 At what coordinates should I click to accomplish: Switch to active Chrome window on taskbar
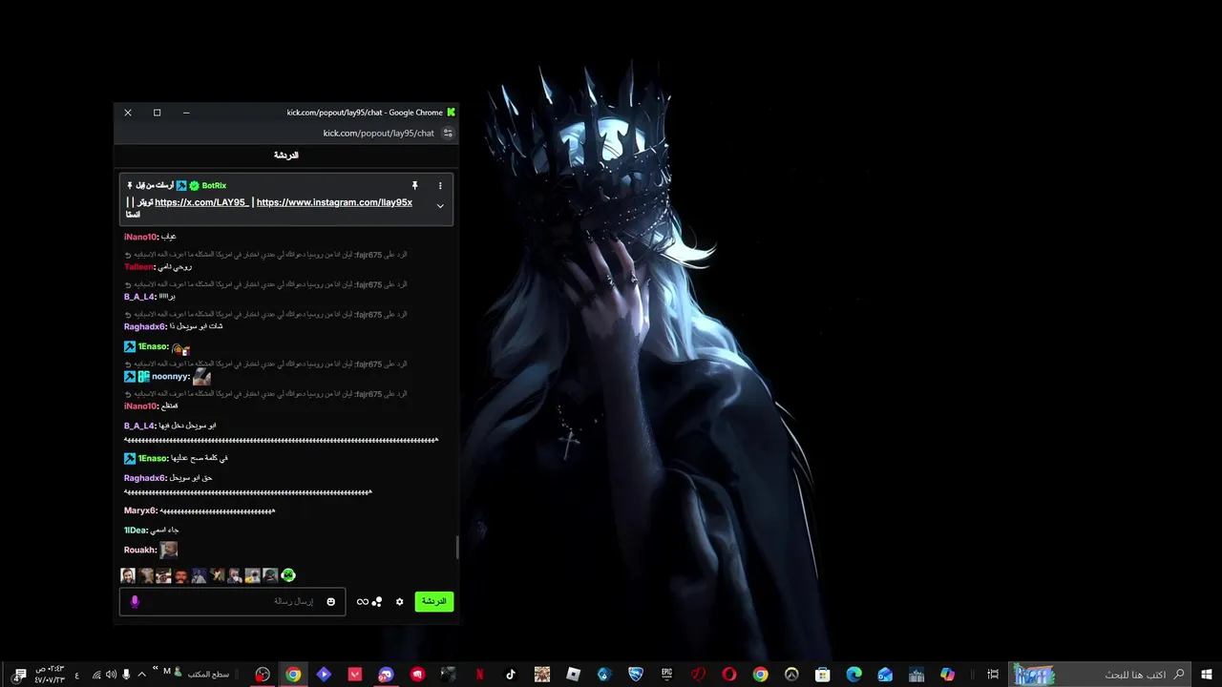(x=293, y=675)
